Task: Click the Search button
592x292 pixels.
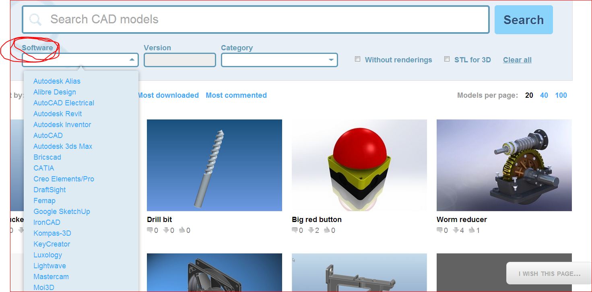Action: pyautogui.click(x=524, y=20)
